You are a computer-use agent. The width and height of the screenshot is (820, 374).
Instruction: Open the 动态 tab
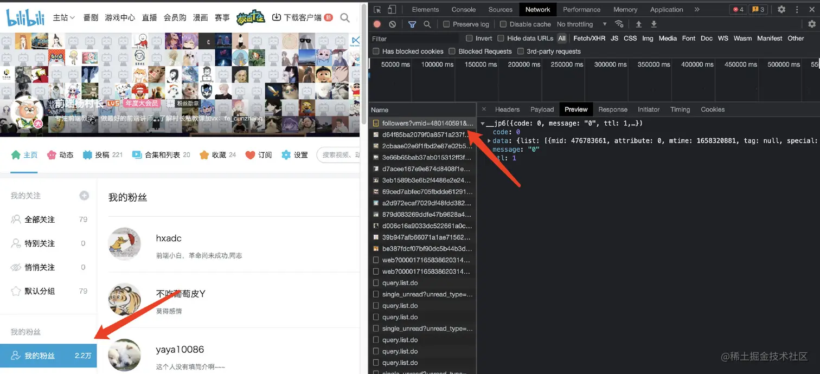(x=60, y=155)
